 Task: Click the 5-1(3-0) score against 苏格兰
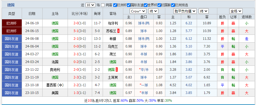coord(80,31)
